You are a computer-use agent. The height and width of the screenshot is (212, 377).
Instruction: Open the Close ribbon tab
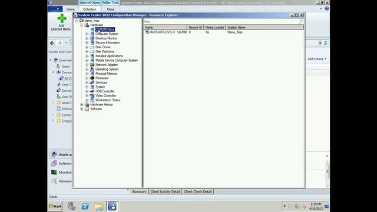click(x=110, y=9)
